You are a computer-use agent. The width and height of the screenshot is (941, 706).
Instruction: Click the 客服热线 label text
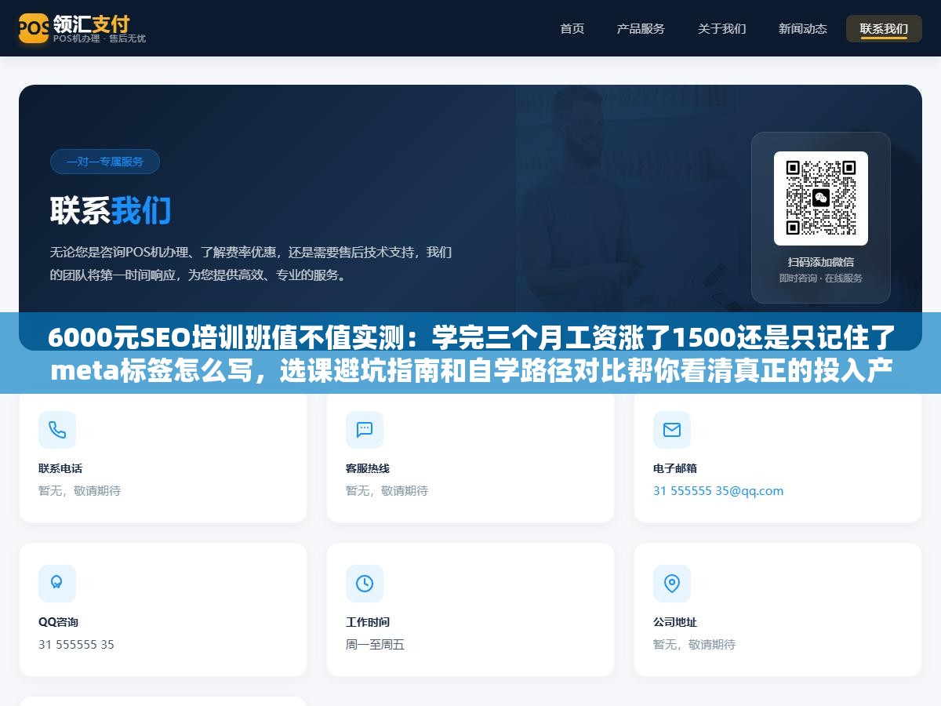pos(368,468)
